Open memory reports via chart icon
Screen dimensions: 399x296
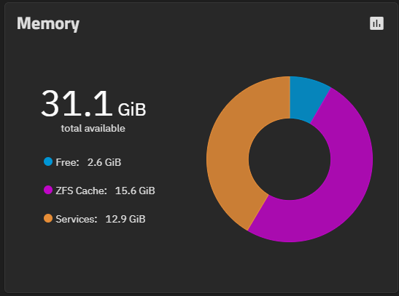[376, 23]
